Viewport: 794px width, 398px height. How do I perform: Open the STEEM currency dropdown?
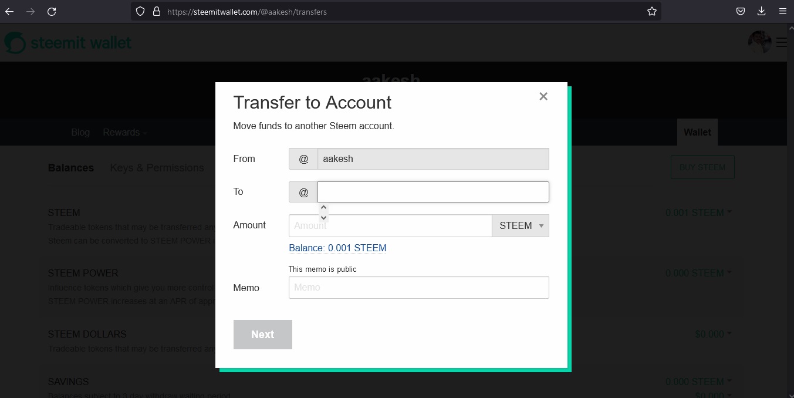pyautogui.click(x=521, y=225)
